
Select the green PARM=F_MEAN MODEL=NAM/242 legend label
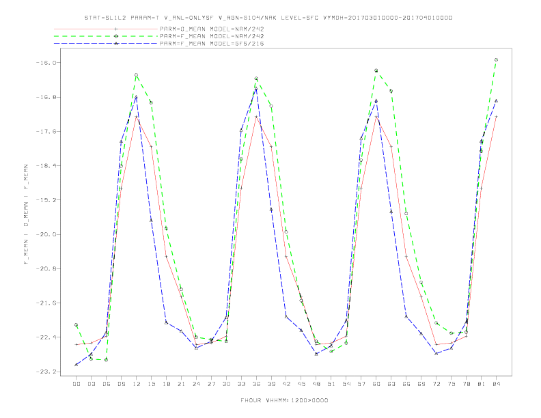(212, 36)
